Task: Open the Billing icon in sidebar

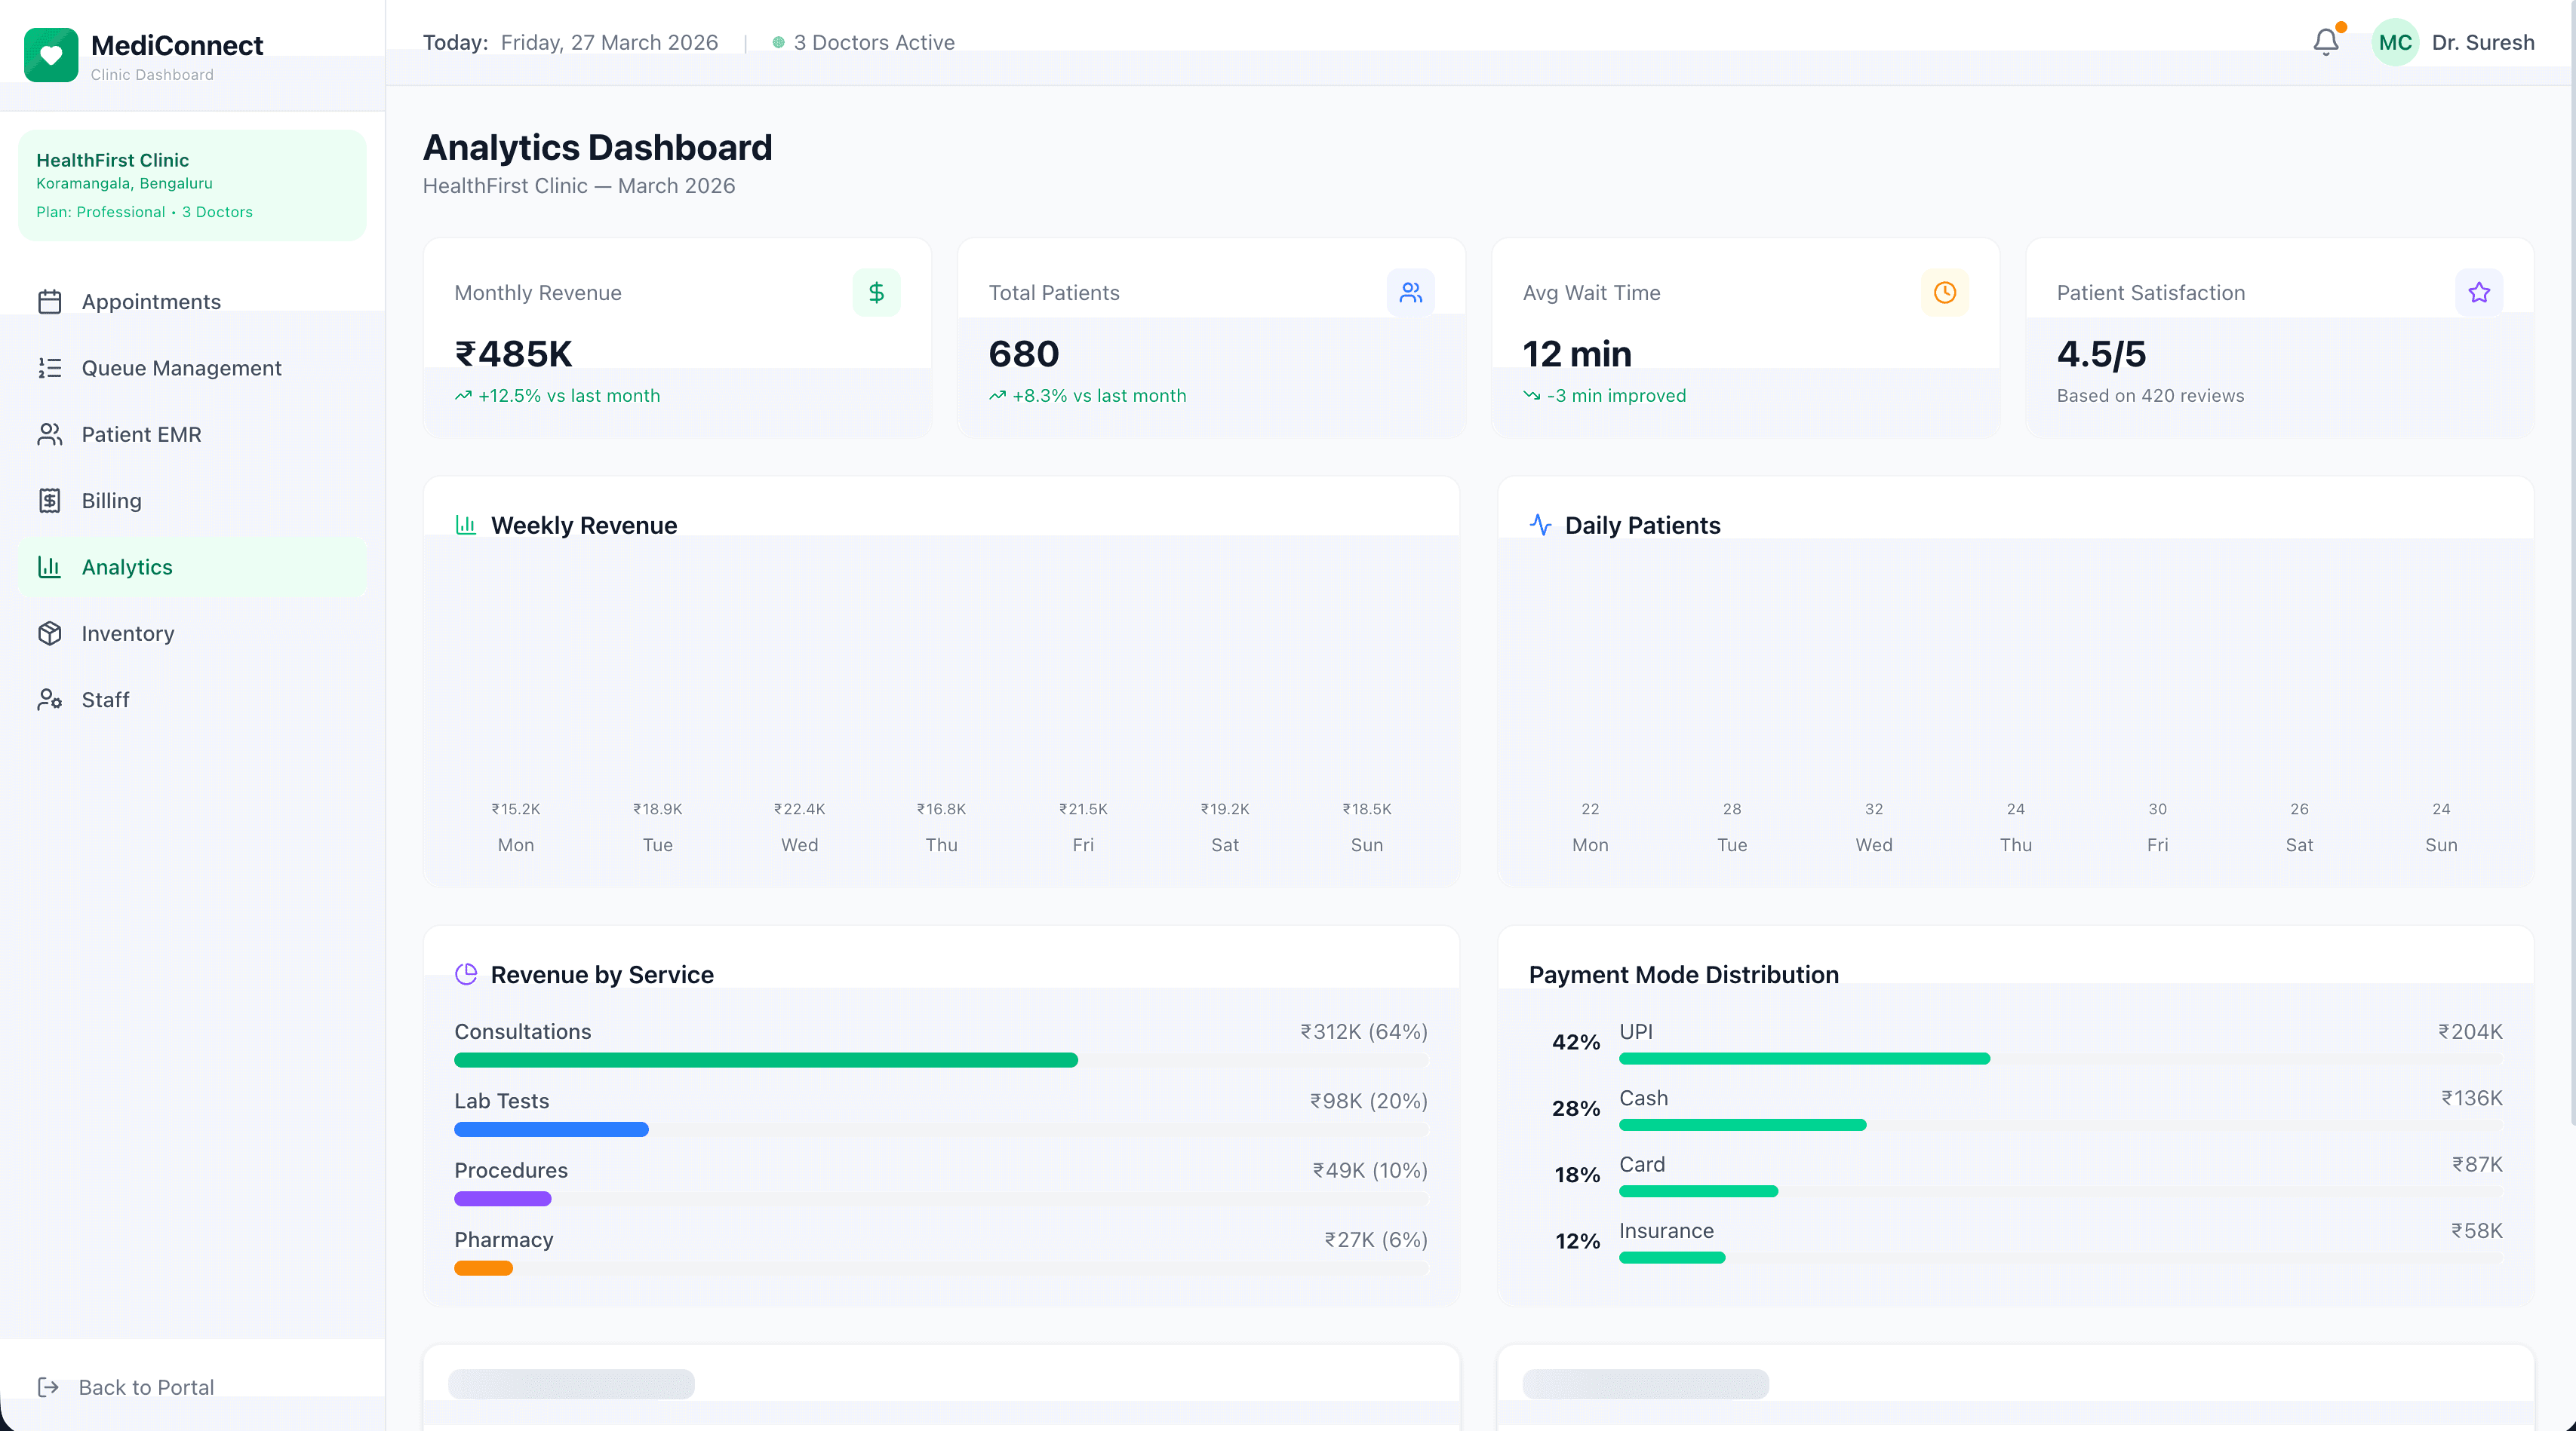Action: (51, 500)
